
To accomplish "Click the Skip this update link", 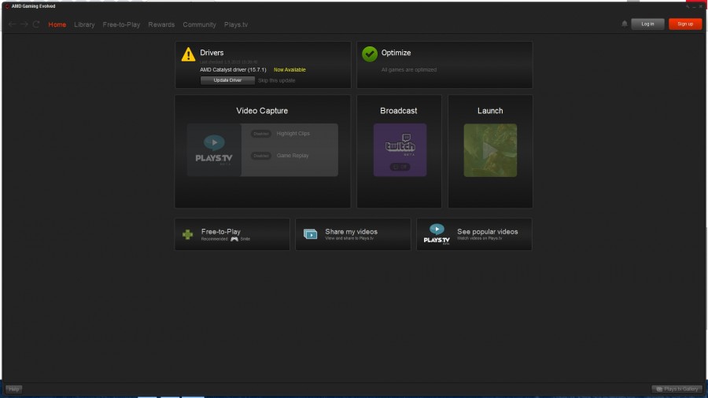I will click(x=275, y=80).
